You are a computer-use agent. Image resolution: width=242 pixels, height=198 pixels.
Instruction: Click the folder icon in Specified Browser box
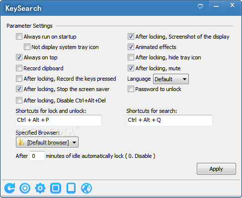point(21,142)
